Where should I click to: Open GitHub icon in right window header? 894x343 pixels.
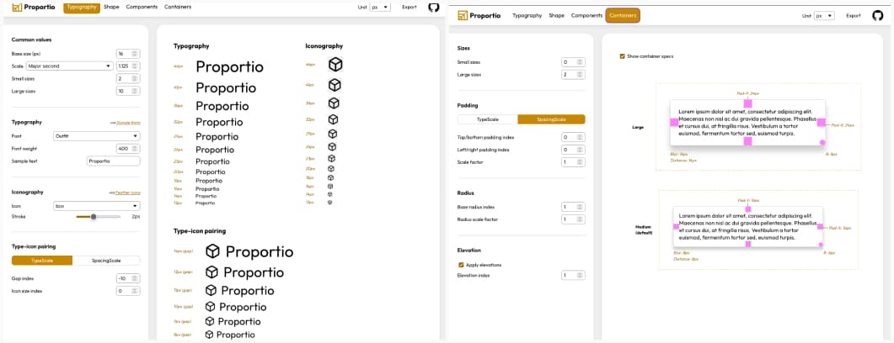879,15
